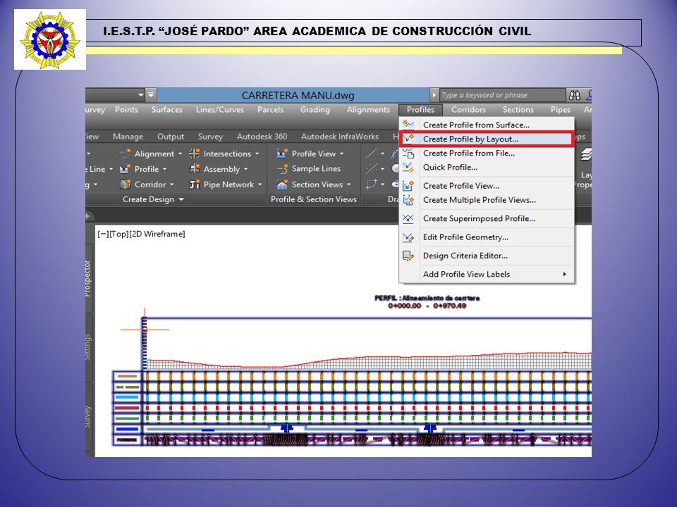Click the arrow left of the search box
This screenshot has width=677, height=507.
click(x=434, y=95)
